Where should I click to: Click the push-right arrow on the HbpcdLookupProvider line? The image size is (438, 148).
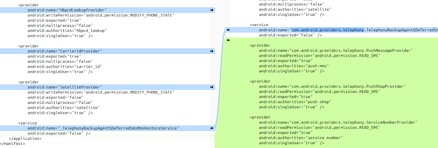pos(212,10)
